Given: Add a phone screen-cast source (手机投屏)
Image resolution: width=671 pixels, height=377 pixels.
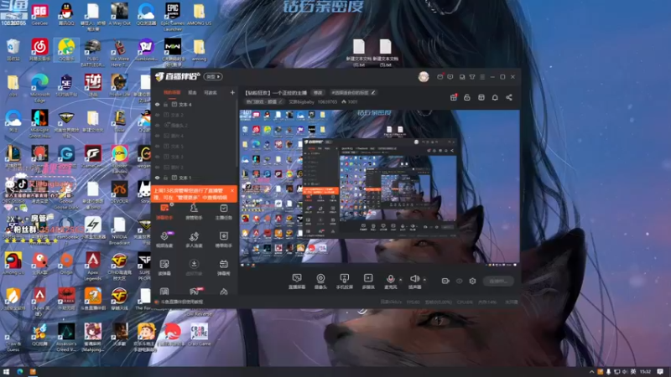Looking at the screenshot, I should (x=344, y=281).
